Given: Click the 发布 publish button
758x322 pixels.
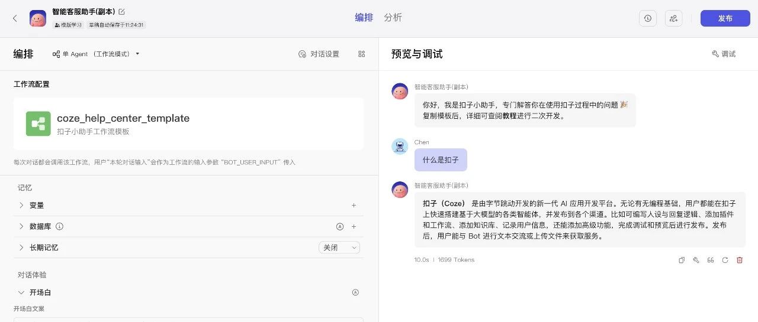Looking at the screenshot, I should click(x=725, y=18).
